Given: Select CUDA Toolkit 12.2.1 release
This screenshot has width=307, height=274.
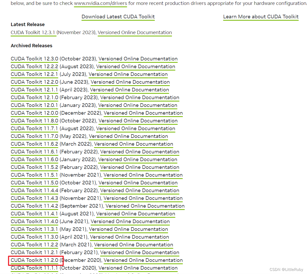Looking at the screenshot, I should (x=34, y=74).
